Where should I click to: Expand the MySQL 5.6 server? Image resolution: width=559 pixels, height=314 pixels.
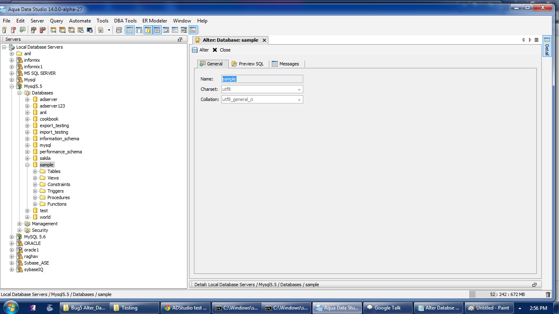[12, 237]
